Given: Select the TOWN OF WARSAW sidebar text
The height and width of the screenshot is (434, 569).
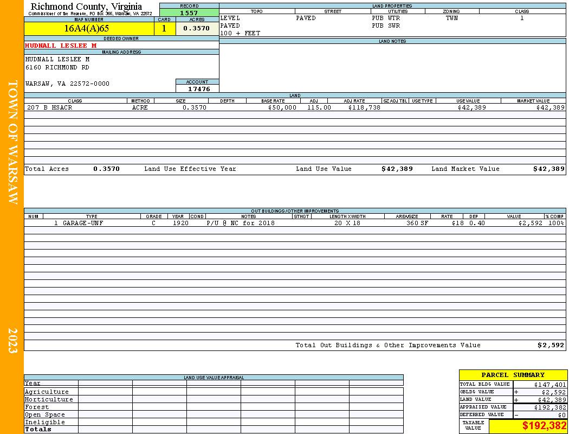Looking at the screenshot, I should 12,142.
